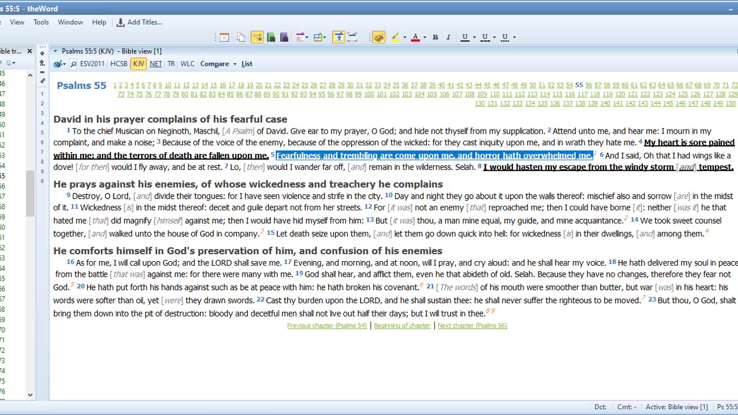This screenshot has width=738, height=415.
Task: Click the eraser icon in side strip
Action: [42, 81]
